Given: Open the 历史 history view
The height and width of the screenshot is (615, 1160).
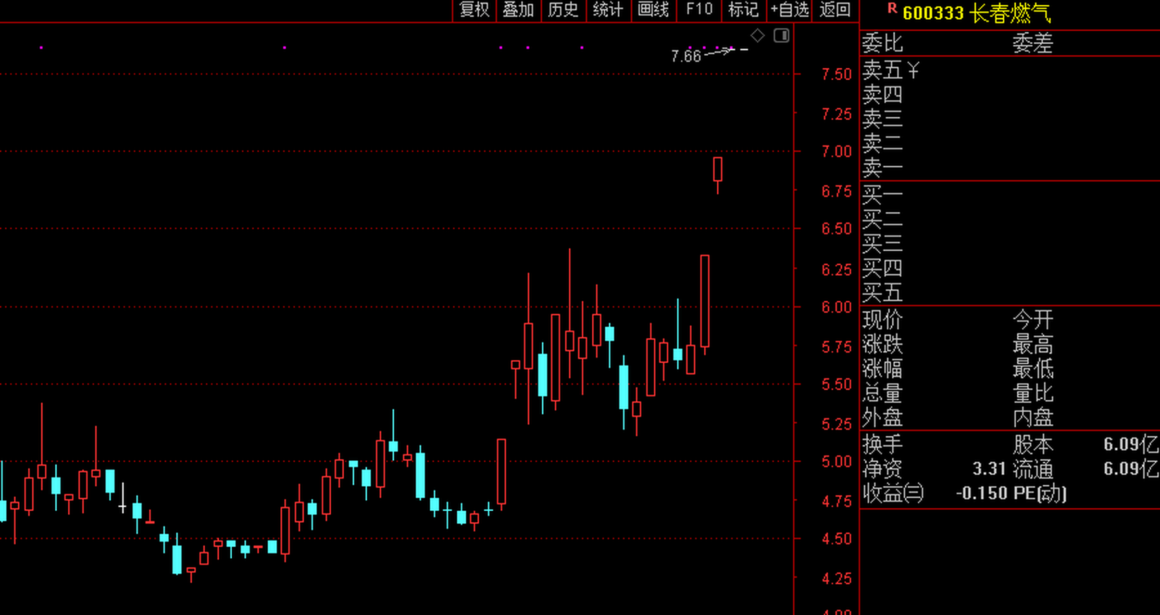Looking at the screenshot, I should (563, 10).
